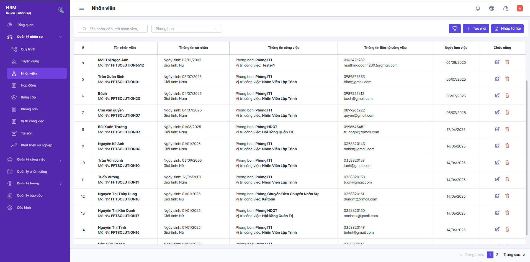Delete employee Nguyễn Thị Thùy Dung
The image size is (530, 262).
coord(507,196)
